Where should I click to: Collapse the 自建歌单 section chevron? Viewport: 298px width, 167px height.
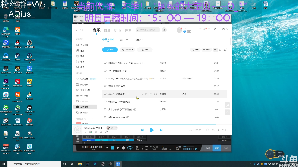pos(96,119)
